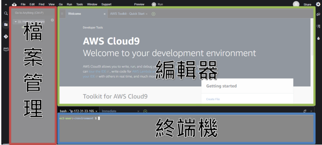Click the Preview button
The height and width of the screenshot is (145, 322).
(139, 4)
